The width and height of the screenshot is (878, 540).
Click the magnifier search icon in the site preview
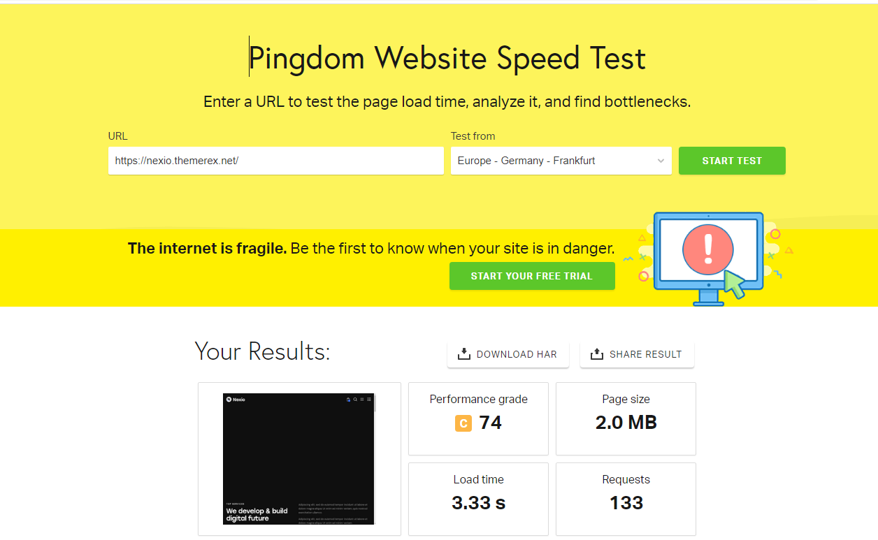point(355,400)
